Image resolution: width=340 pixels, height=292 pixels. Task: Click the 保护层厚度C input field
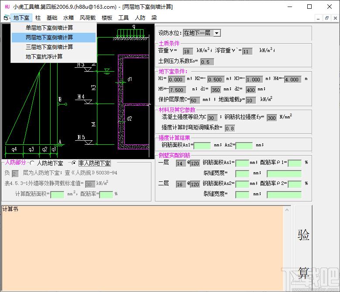(x=195, y=100)
